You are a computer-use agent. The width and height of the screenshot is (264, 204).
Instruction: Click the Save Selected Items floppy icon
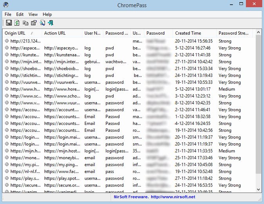(x=9, y=23)
